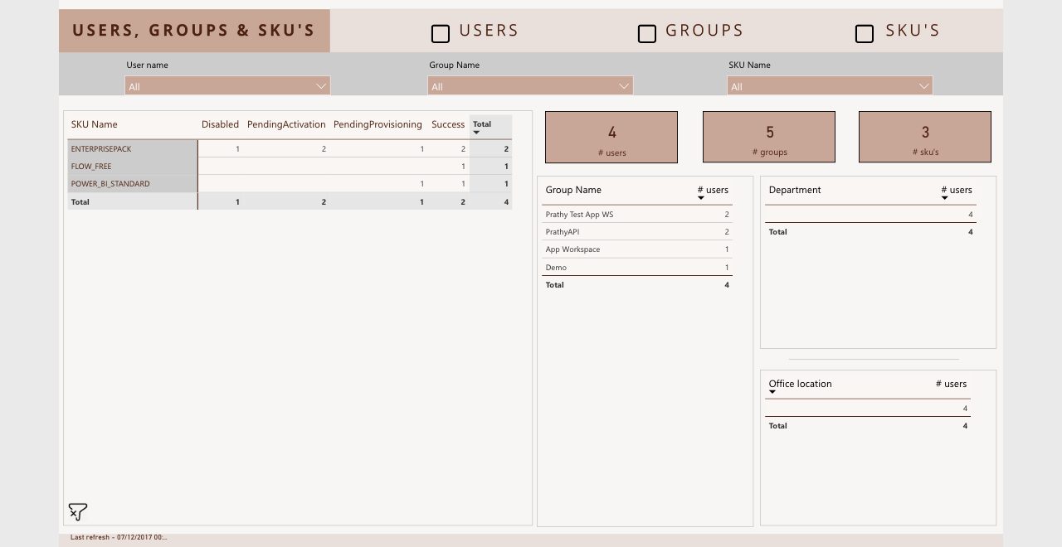Click the PendingActivation column header
The height and width of the screenshot is (547, 1062).
click(x=286, y=124)
